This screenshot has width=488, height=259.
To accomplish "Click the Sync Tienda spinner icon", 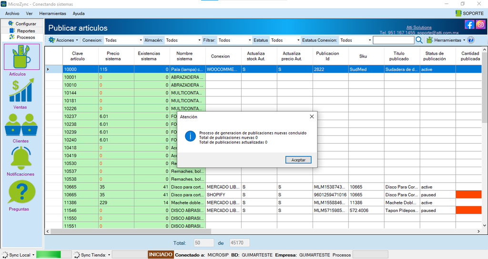I will pos(77,255).
